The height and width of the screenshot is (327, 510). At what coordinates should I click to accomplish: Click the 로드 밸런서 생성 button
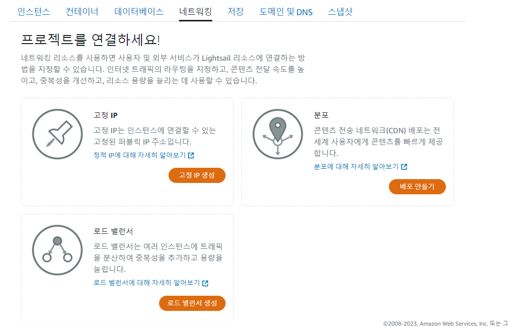coord(192,303)
